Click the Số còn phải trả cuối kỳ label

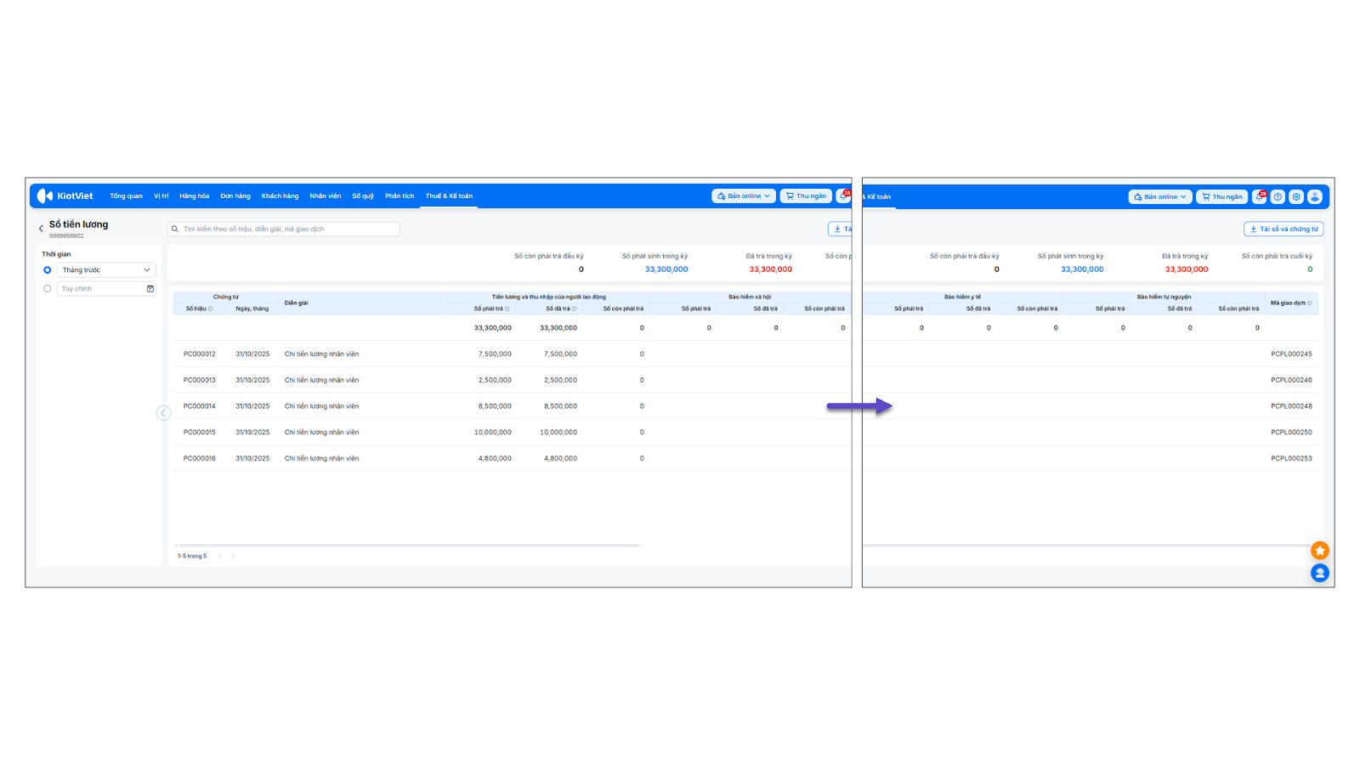(x=1277, y=256)
